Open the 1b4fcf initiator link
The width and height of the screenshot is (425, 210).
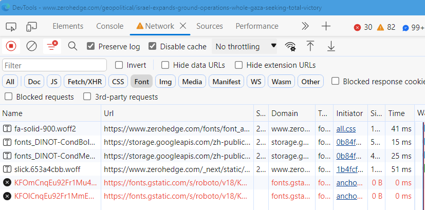click(x=349, y=169)
